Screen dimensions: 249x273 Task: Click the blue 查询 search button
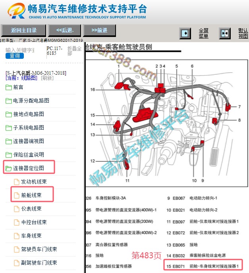(x=15, y=56)
